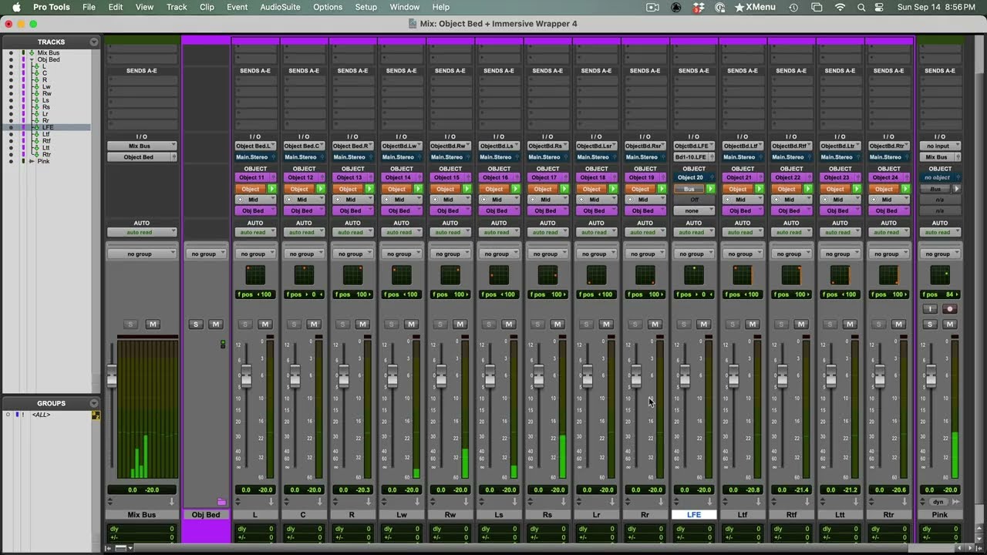This screenshot has width=987, height=555.
Task: Mute the Obj Bed folder track
Action: click(x=215, y=325)
